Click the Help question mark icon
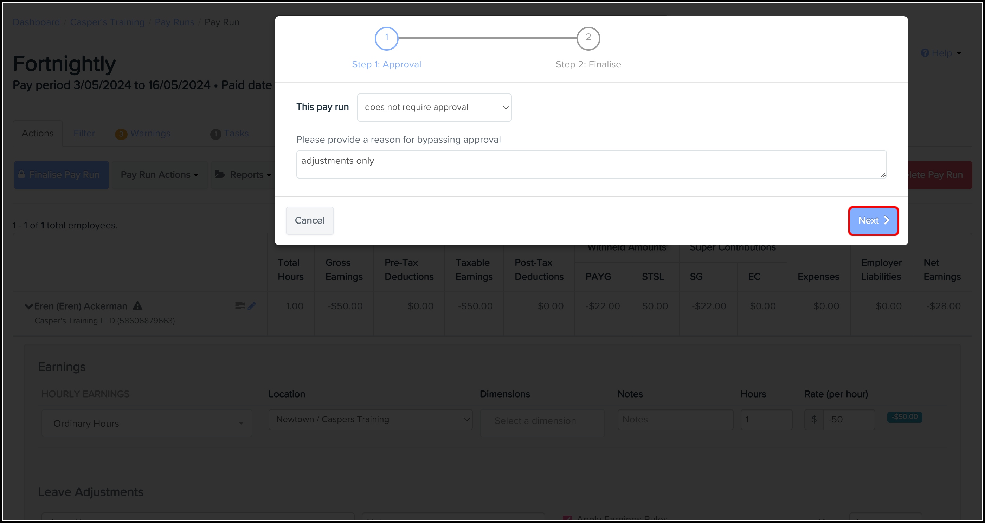This screenshot has height=523, width=985. click(x=925, y=53)
